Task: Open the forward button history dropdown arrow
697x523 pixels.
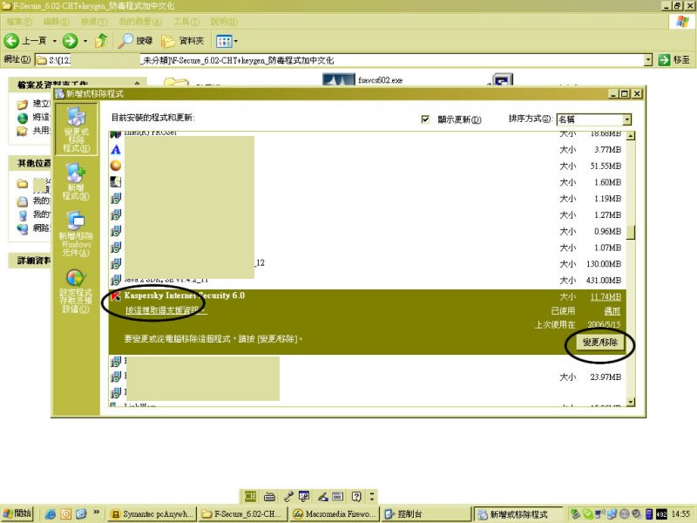Action: pos(85,41)
